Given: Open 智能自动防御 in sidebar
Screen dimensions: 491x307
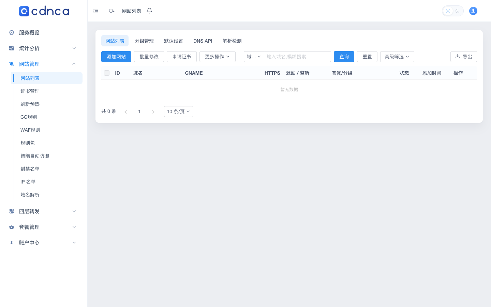Looking at the screenshot, I should [47, 156].
